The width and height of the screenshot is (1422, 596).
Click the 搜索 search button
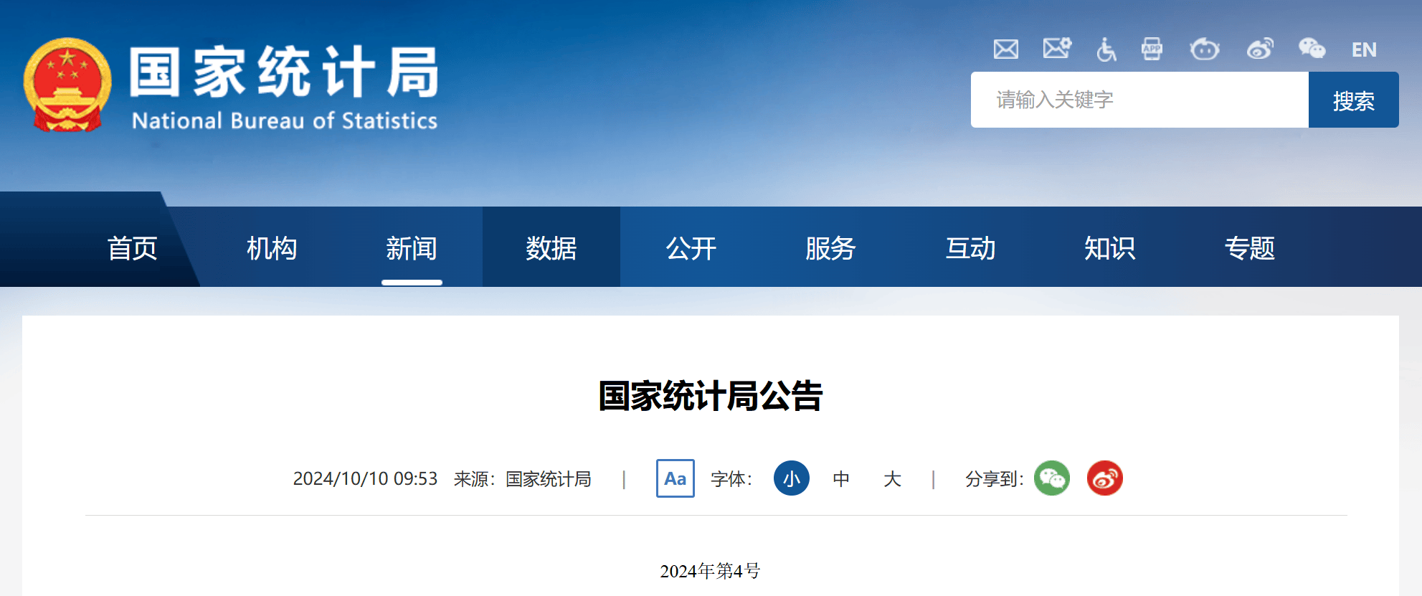click(1354, 100)
